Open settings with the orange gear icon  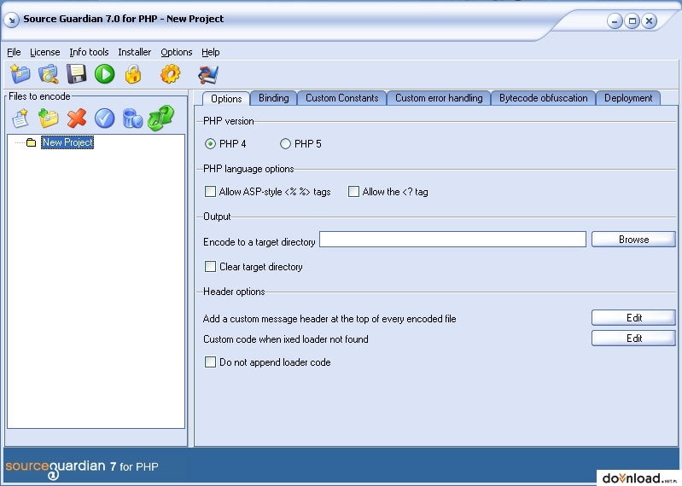tap(170, 74)
